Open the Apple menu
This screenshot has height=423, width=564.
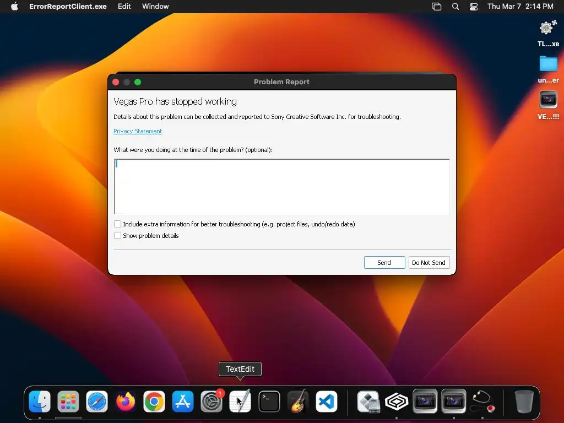(x=14, y=7)
